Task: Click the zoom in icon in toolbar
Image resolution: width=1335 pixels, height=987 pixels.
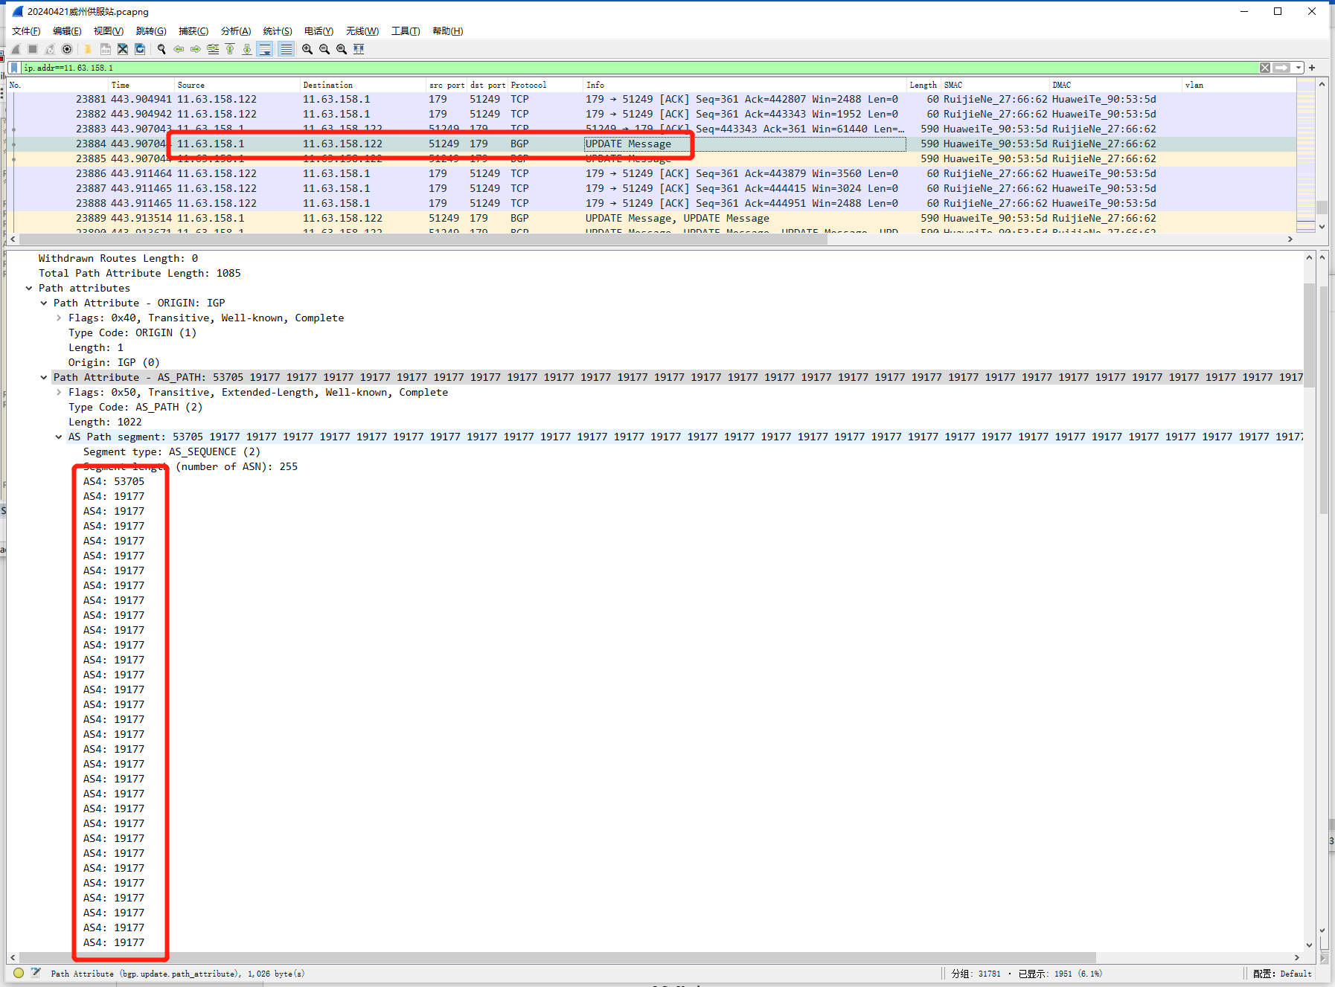Action: coord(307,49)
